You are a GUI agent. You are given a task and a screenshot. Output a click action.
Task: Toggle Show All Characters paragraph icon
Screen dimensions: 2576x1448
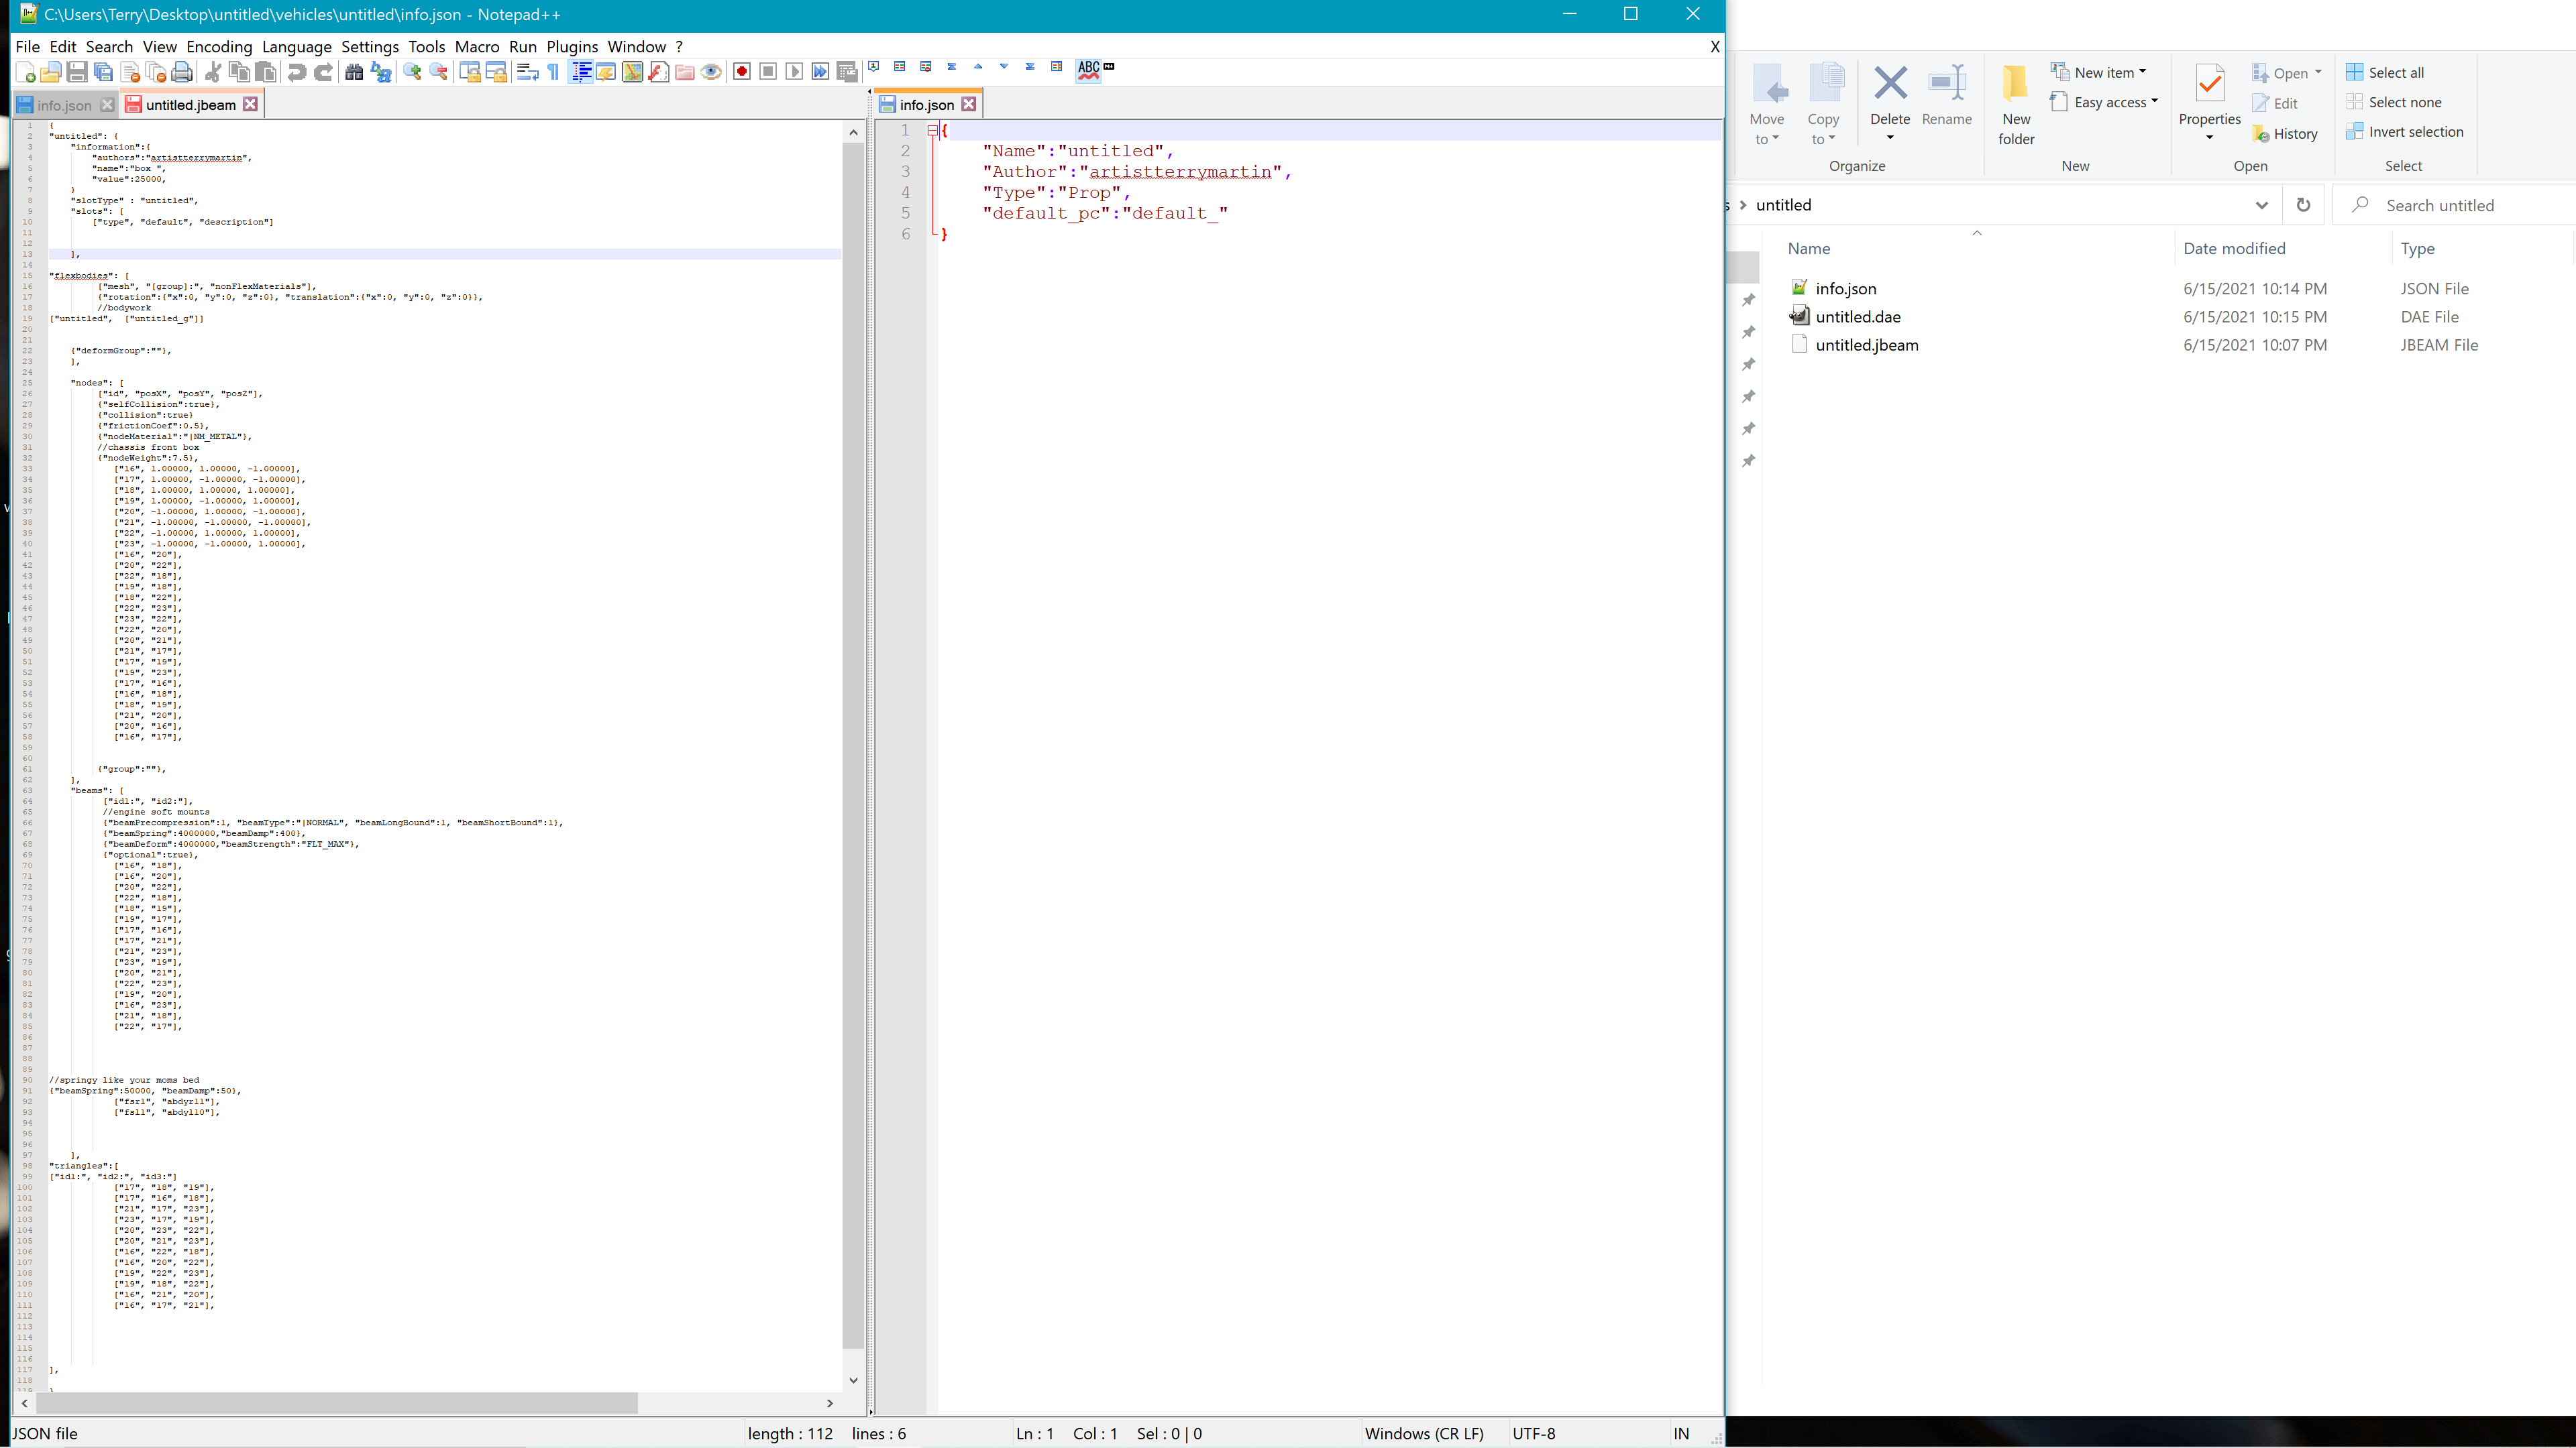click(553, 72)
